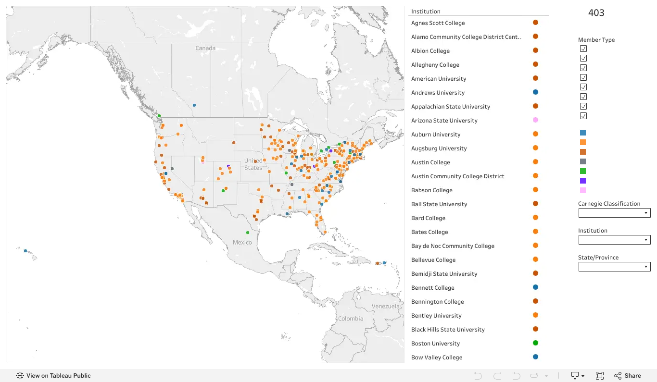
Task: Click the blue map point in Hawaii
Action: click(x=25, y=251)
